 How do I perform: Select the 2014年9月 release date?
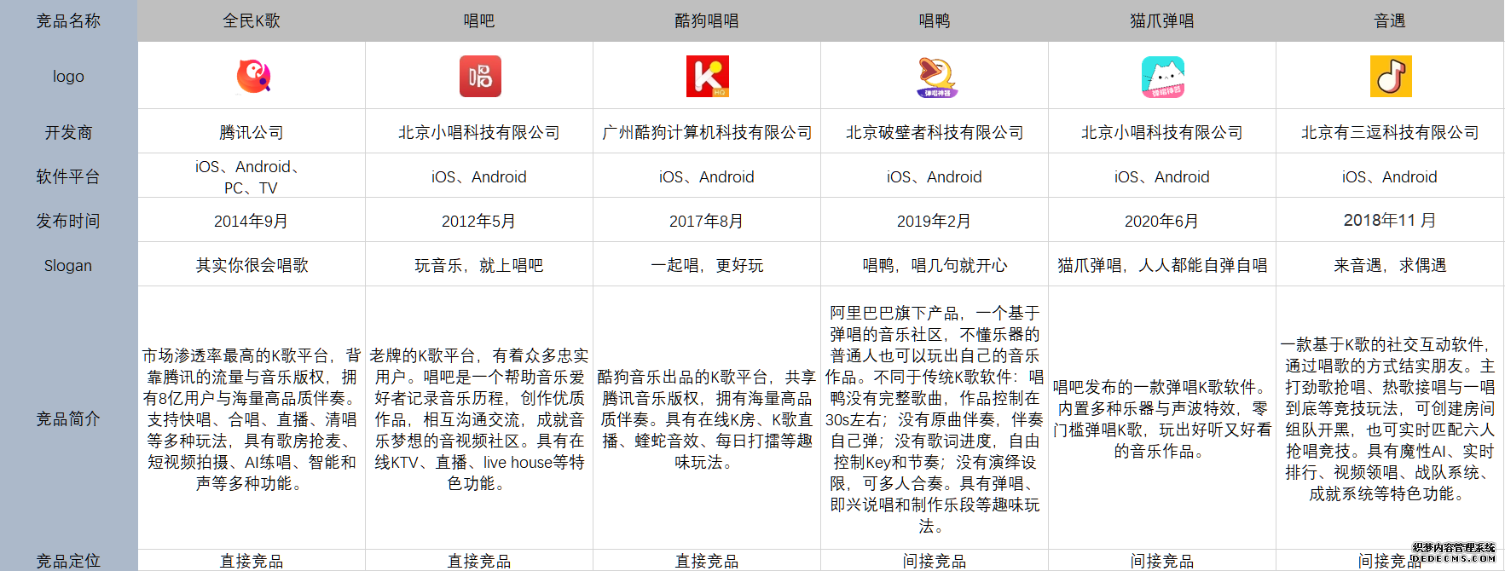252,221
